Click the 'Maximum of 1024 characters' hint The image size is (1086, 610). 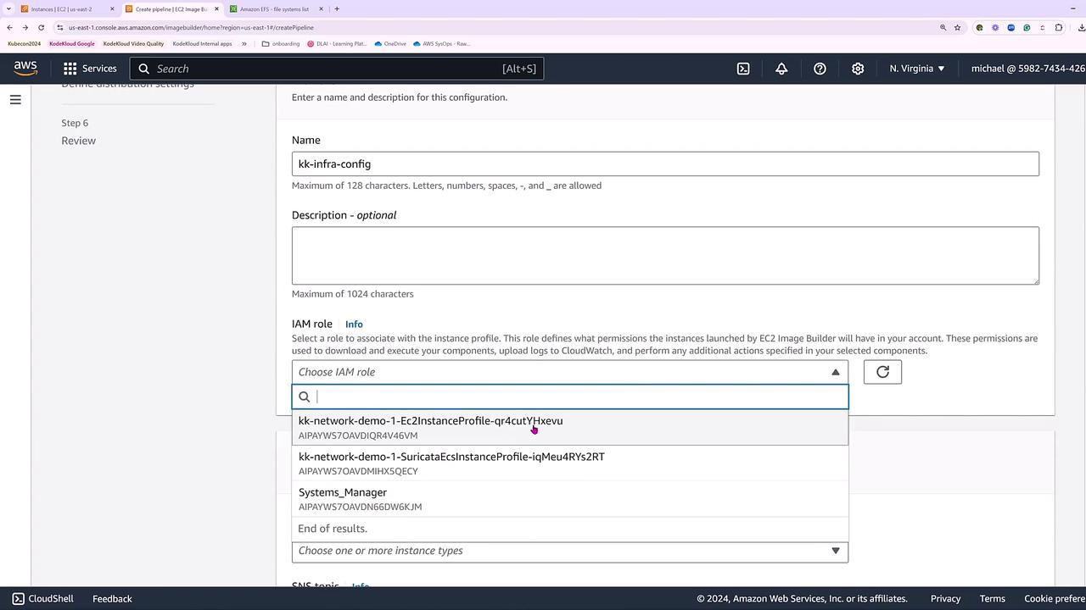click(x=353, y=294)
